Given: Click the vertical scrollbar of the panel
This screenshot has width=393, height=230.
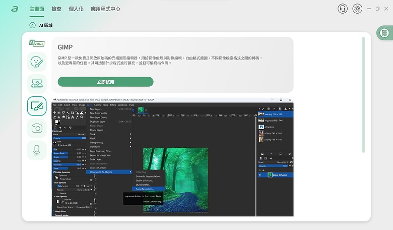Looking at the screenshot, I should [363, 95].
